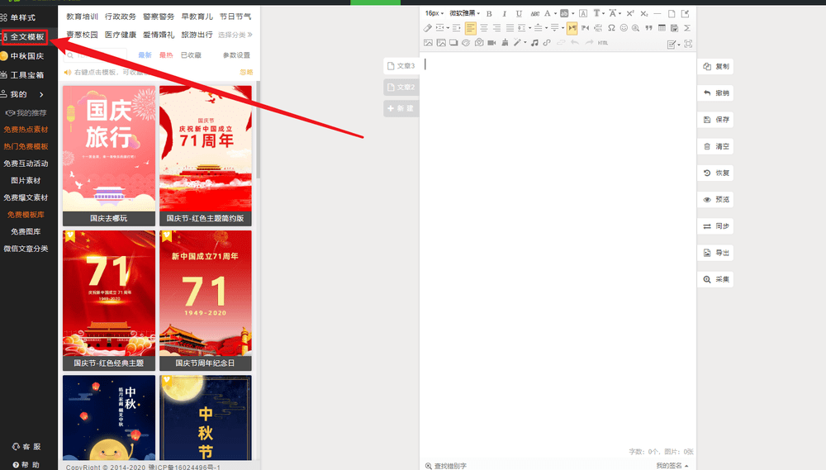Apply subscript formatting
Image resolution: width=826 pixels, height=470 pixels.
coord(644,13)
